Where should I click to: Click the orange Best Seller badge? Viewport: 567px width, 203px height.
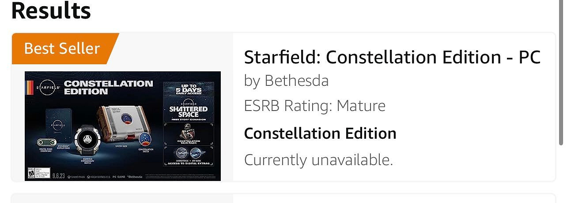click(62, 48)
